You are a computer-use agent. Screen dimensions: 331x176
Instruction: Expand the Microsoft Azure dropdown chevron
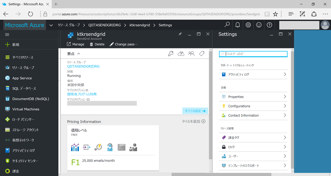point(51,25)
